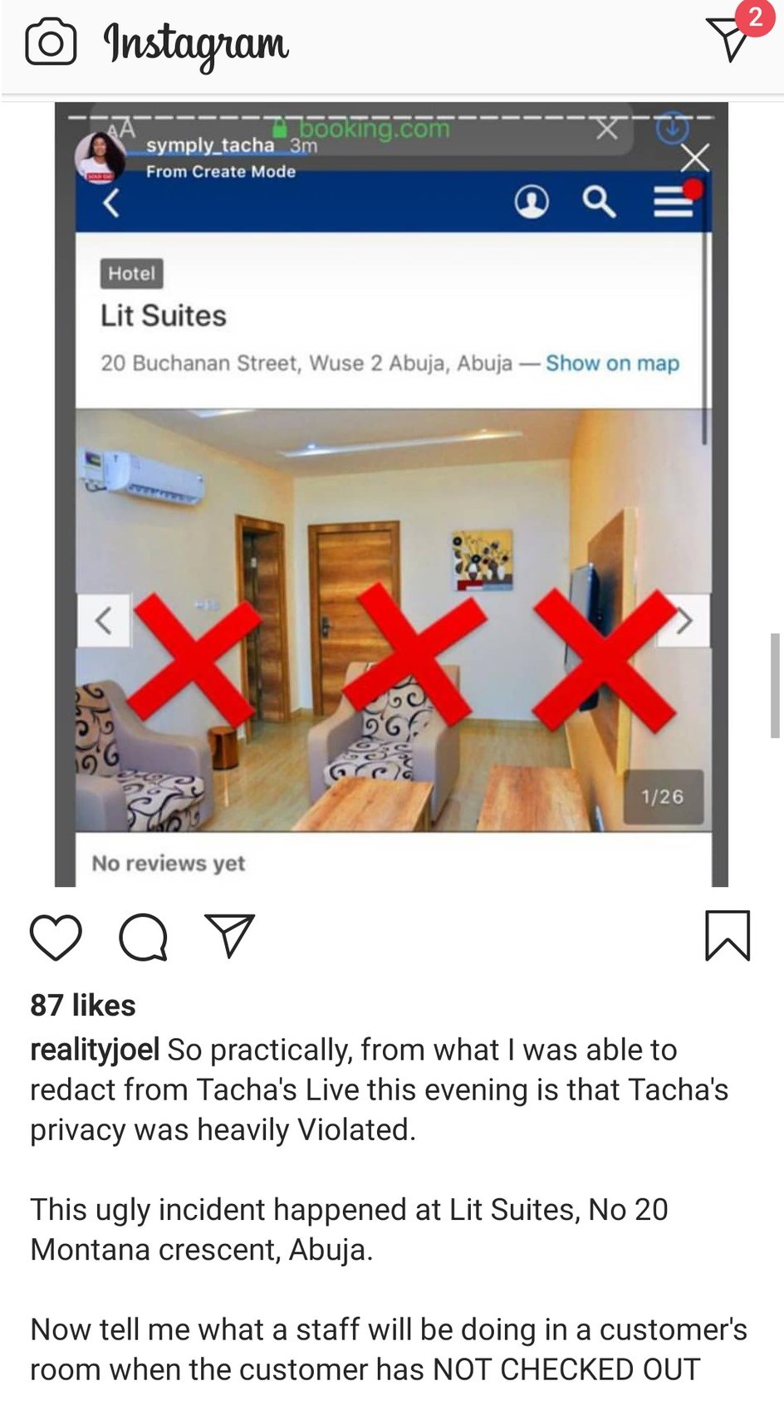Open the booking.com profile icon
Screen dimensions: 784x1415
tap(532, 201)
